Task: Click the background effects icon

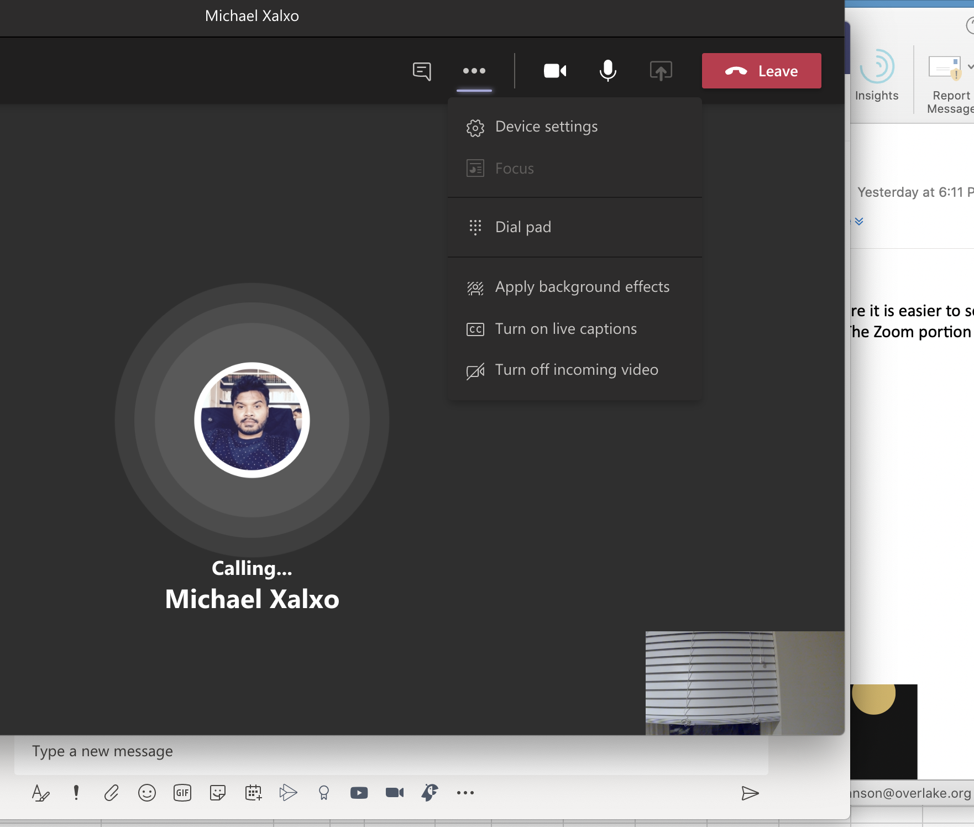Action: pos(475,288)
